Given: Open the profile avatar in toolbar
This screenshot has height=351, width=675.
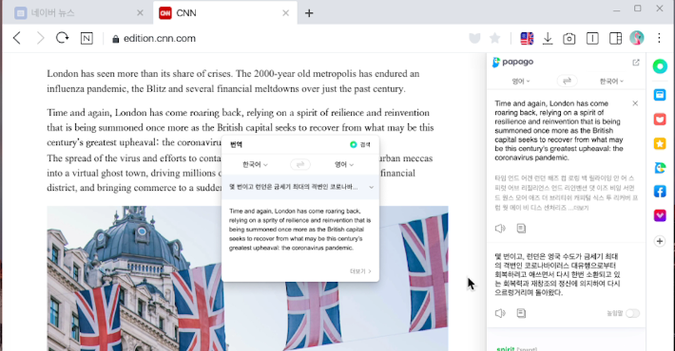Looking at the screenshot, I should [x=637, y=38].
